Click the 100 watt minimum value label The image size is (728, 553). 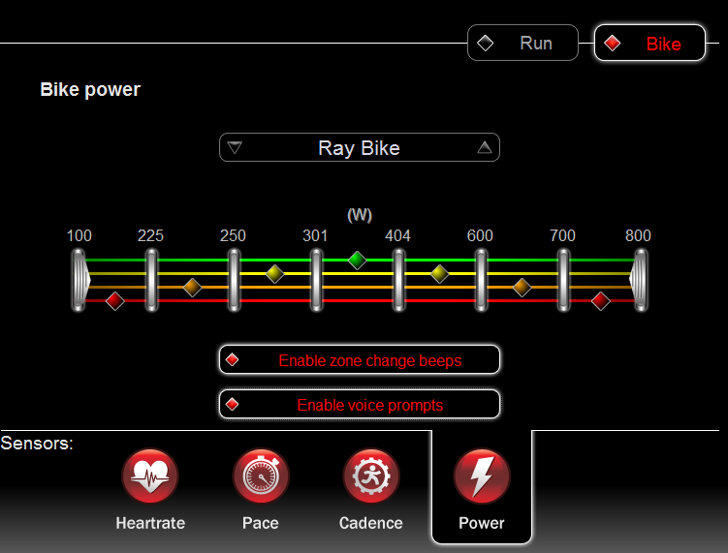(79, 235)
